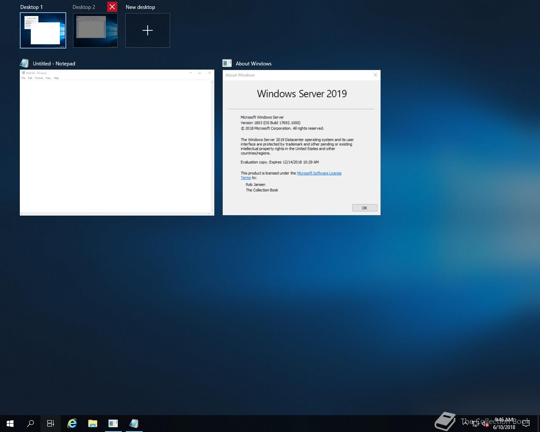Image resolution: width=540 pixels, height=432 pixels.
Task: Close the About Windows dialog
Action: 375,75
